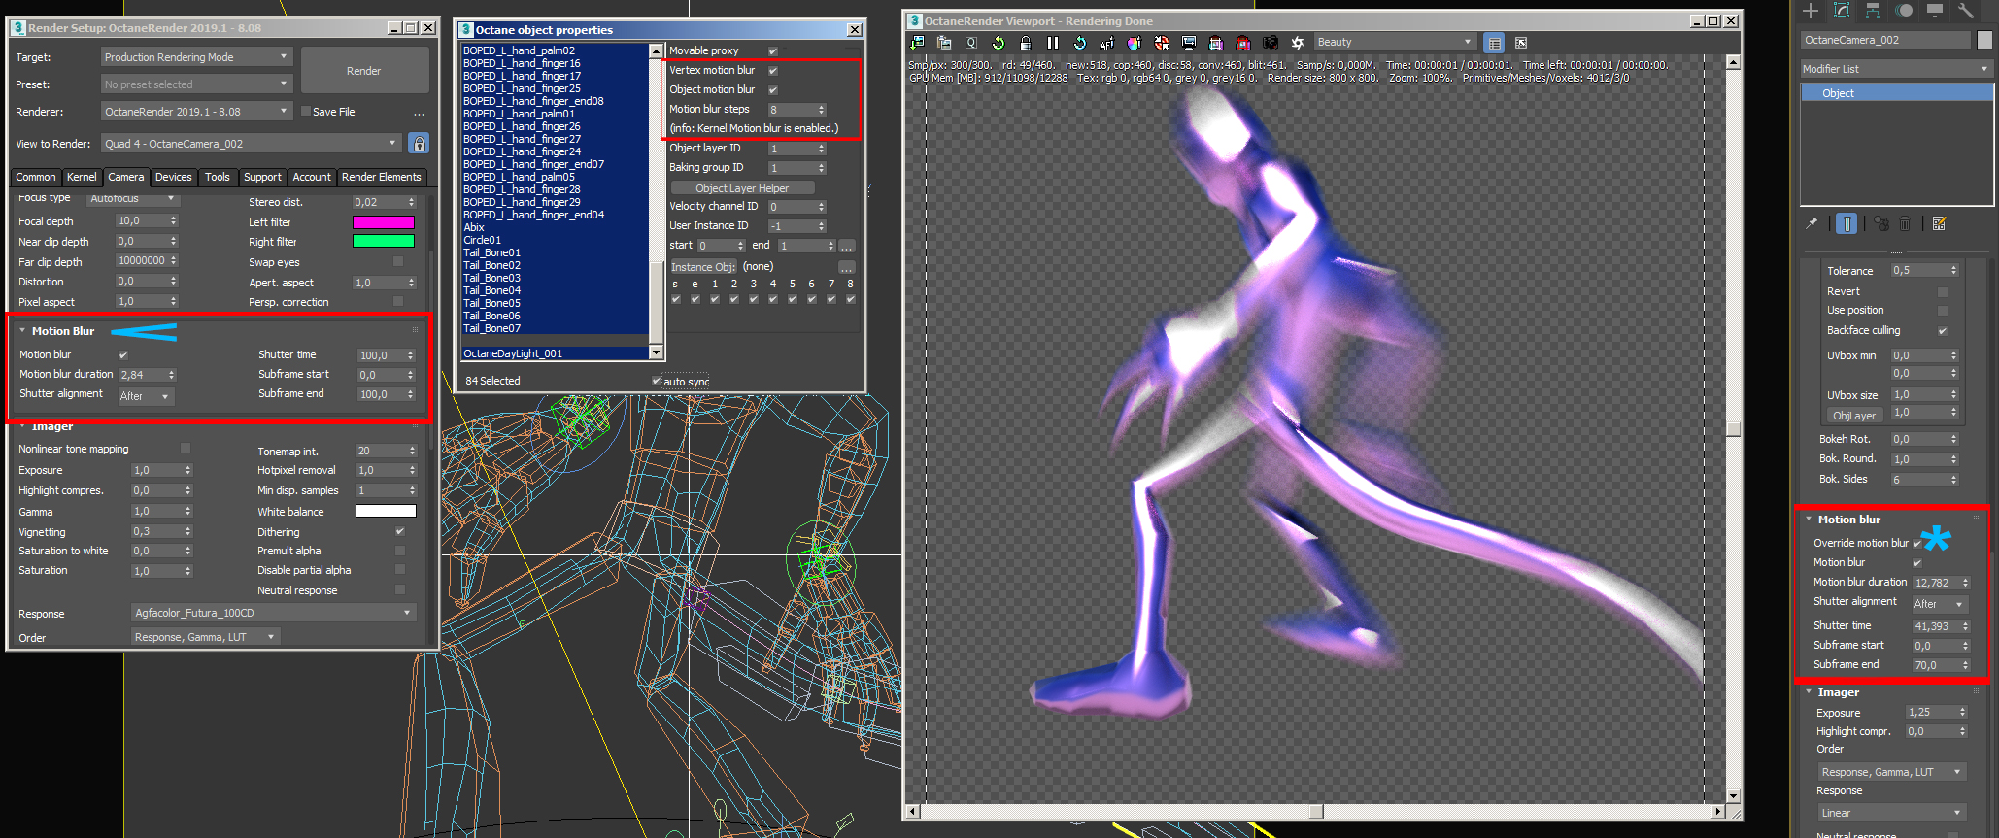Toggle the Vertex motion blur checkbox
The image size is (1999, 838).
[x=773, y=71]
